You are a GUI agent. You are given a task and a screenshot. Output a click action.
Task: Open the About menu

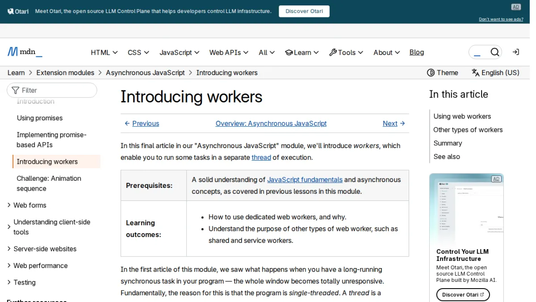(387, 52)
